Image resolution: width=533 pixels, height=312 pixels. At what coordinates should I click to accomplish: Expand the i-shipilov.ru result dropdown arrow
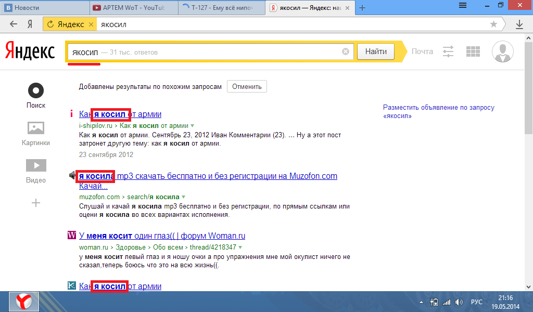(x=193, y=126)
